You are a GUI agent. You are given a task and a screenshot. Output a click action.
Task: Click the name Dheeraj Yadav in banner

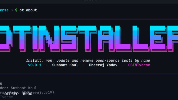tap(103, 65)
